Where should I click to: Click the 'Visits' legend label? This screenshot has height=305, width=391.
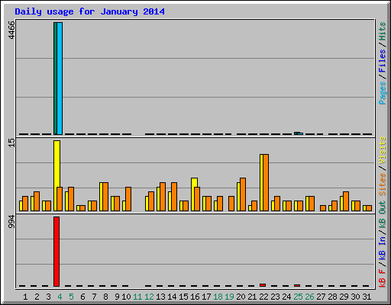point(383,150)
